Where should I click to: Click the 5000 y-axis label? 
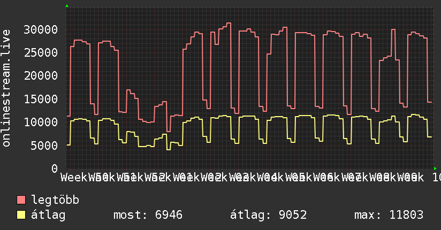[44, 145]
